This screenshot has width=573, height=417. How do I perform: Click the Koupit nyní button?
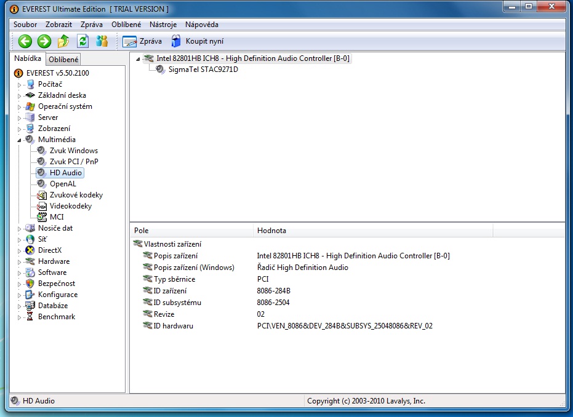click(x=198, y=41)
